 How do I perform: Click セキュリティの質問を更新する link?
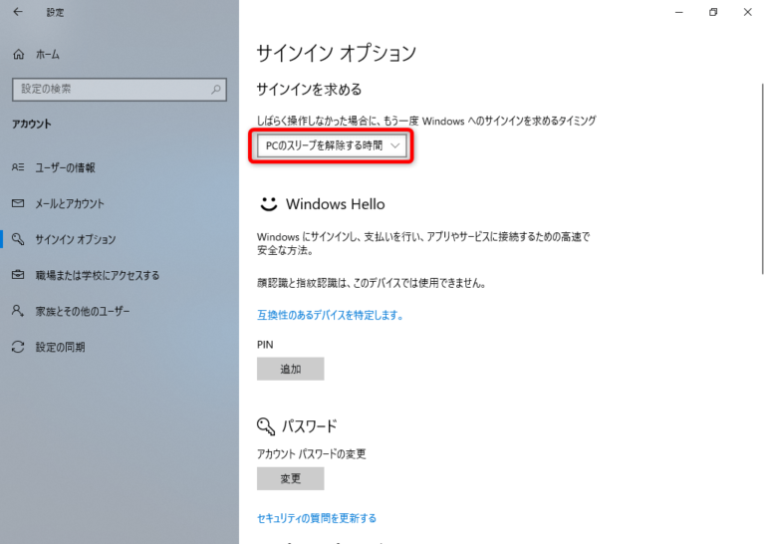[317, 518]
